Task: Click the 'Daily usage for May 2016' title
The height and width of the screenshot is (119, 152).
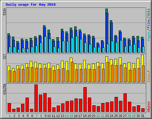Action: tap(31, 4)
